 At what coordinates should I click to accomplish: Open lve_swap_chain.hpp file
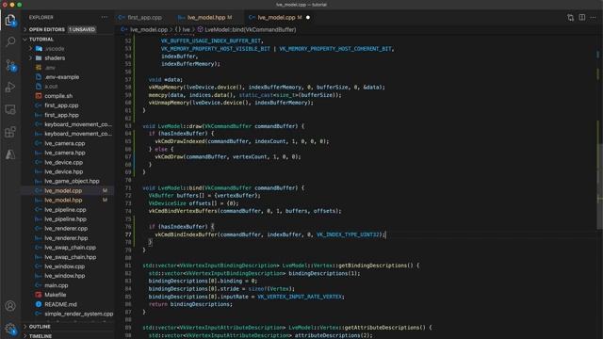click(70, 257)
